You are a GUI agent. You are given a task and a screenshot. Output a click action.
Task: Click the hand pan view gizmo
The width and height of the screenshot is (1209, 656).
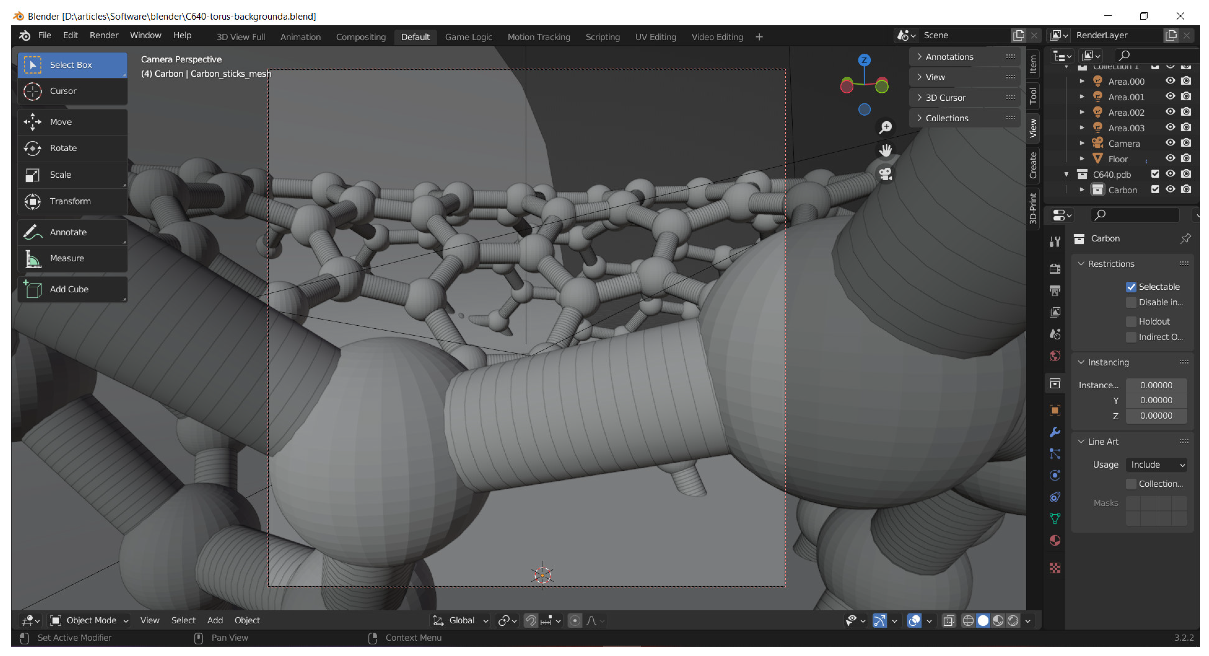(x=885, y=150)
